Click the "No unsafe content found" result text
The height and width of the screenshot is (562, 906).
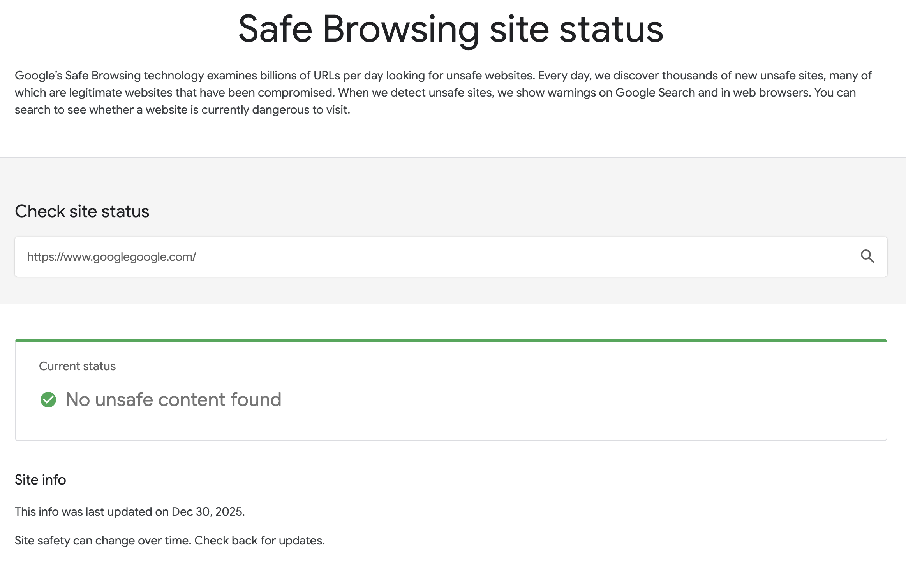pyautogui.click(x=173, y=400)
